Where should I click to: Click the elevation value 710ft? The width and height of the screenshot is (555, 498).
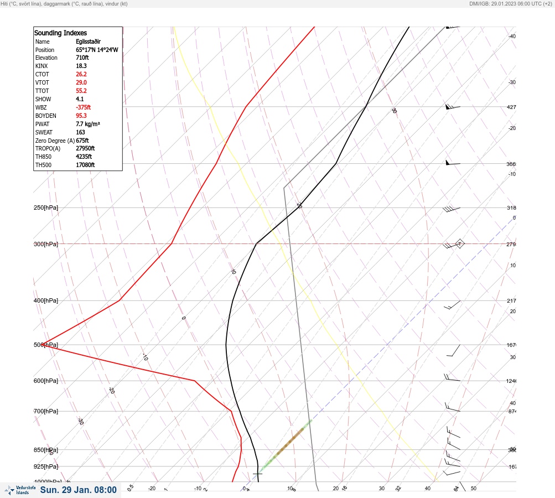(x=82, y=58)
